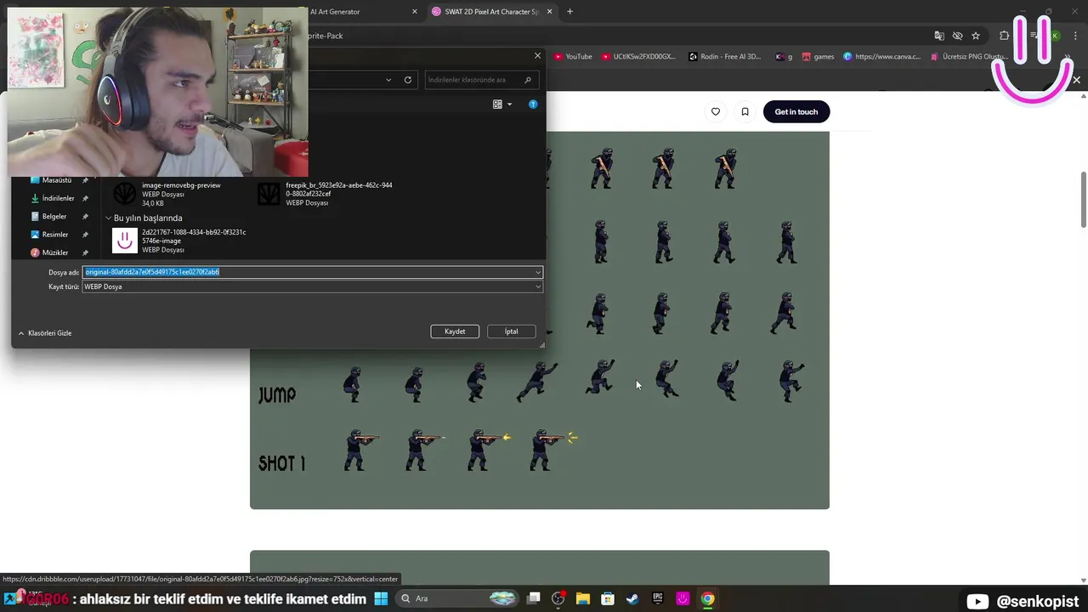Screen dimensions: 1088x612
Task: Open OBS-like round icon on taskbar
Action: [558, 598]
